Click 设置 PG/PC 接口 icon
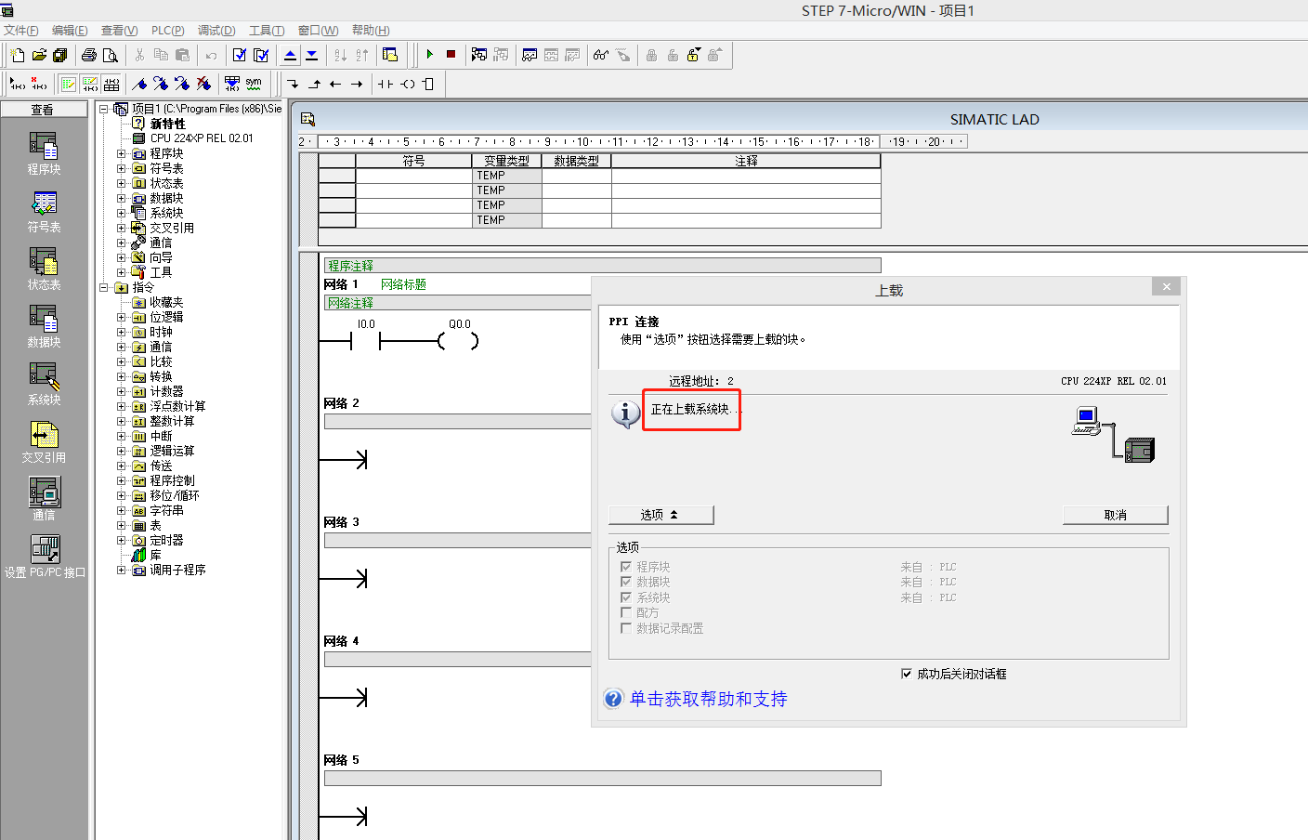The image size is (1308, 840). [x=44, y=556]
